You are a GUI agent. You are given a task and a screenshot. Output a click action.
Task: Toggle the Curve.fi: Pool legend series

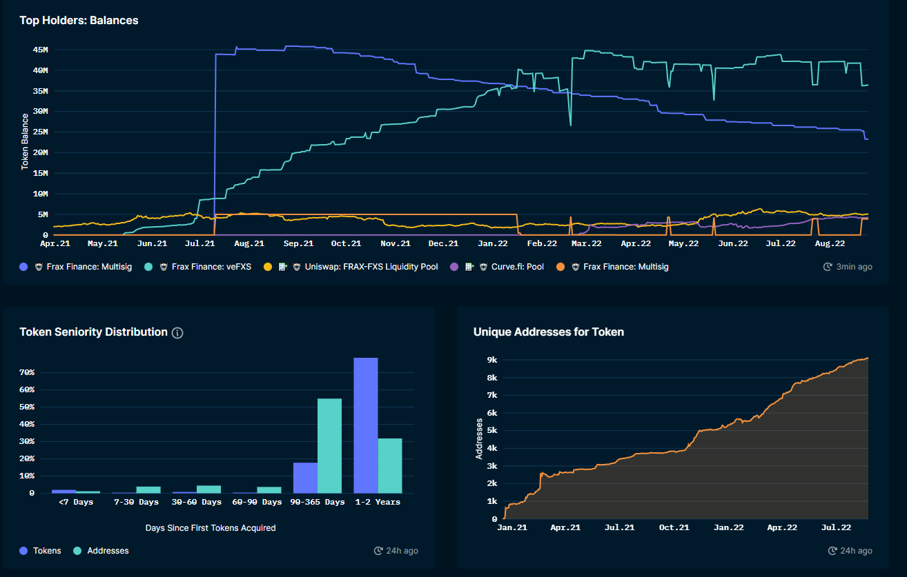pos(517,267)
